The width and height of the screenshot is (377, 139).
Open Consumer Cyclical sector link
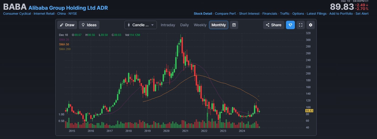17,14
